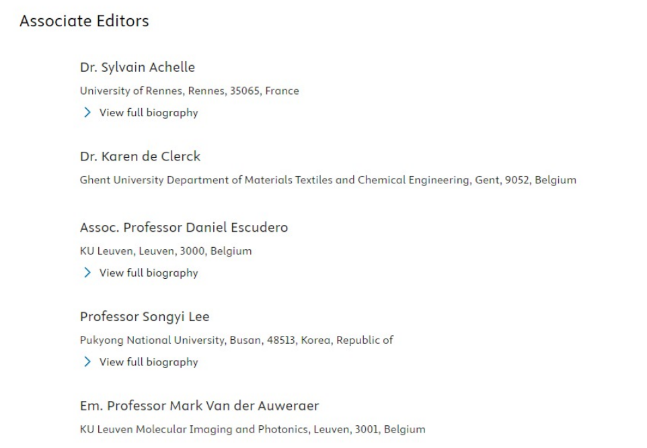Select Em. Professor Mark Van der Auweraer

click(x=199, y=406)
